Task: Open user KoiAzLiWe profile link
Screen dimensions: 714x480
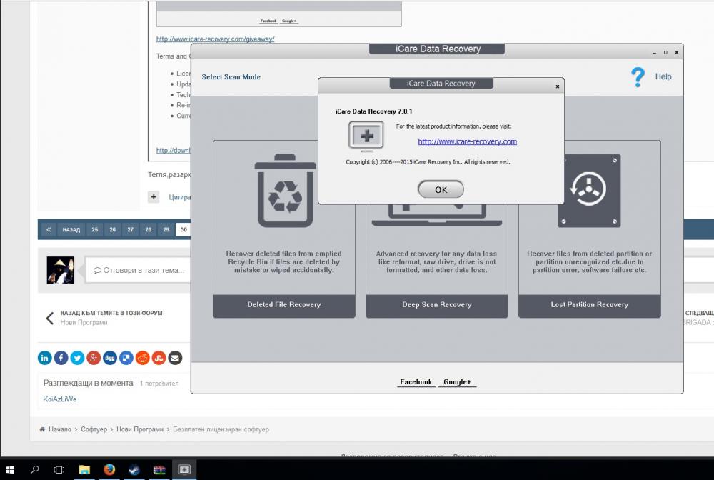Action: click(x=60, y=399)
